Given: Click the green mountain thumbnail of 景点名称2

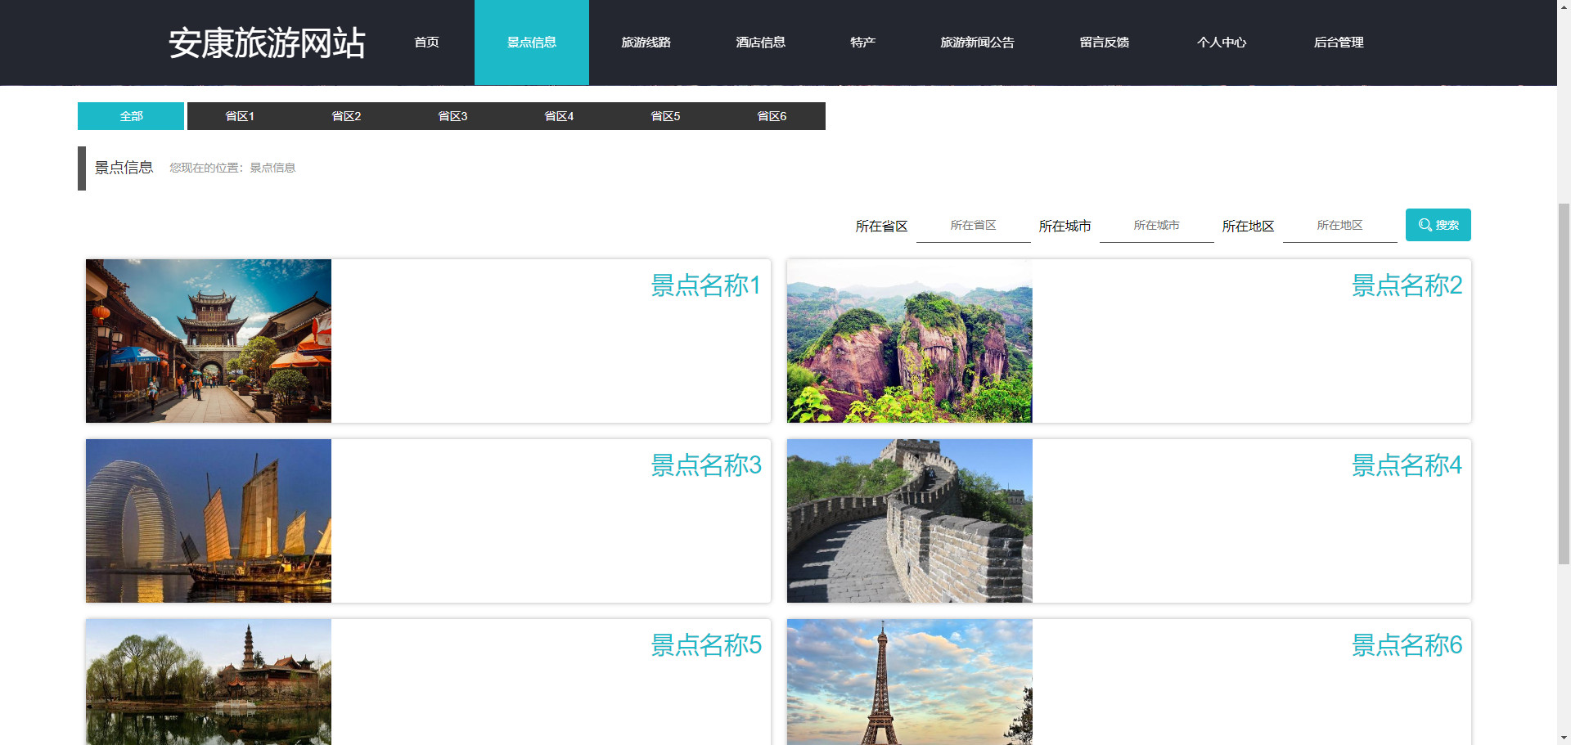Looking at the screenshot, I should tap(910, 341).
